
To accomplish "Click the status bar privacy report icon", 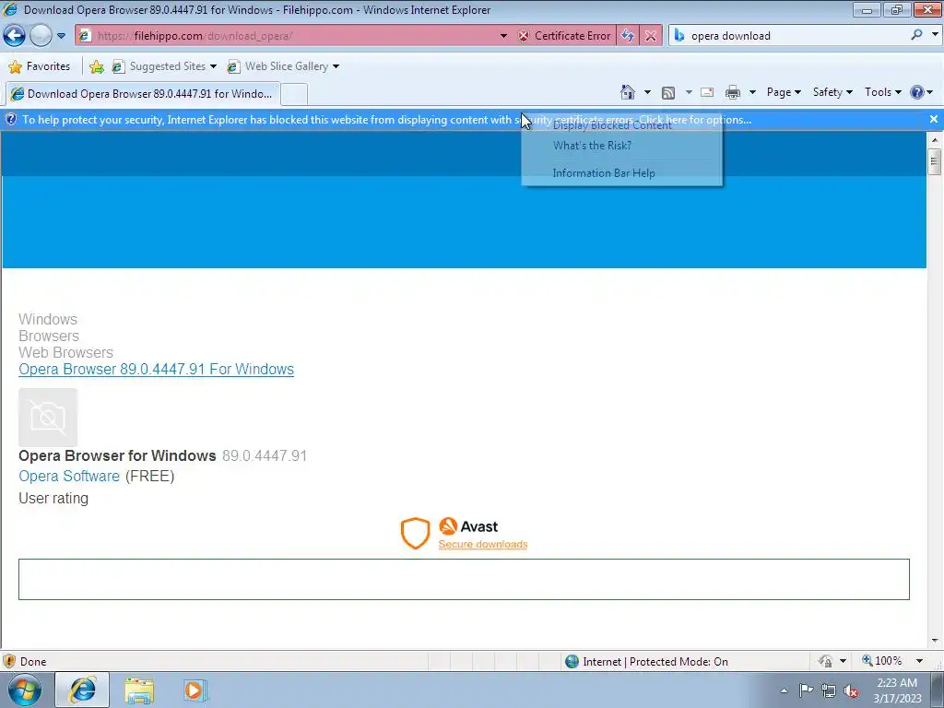I will point(825,661).
